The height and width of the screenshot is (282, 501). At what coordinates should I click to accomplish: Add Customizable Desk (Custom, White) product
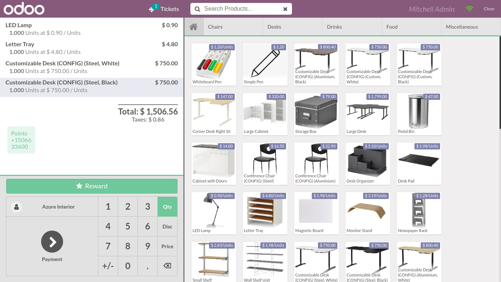coord(368,65)
